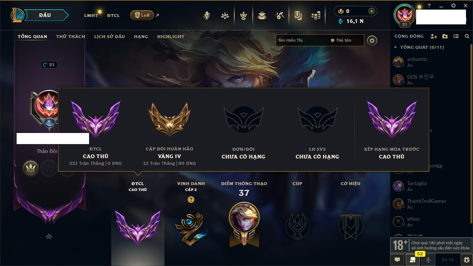Click the ĐẤU play button
The height and width of the screenshot is (266, 473).
click(x=45, y=15)
